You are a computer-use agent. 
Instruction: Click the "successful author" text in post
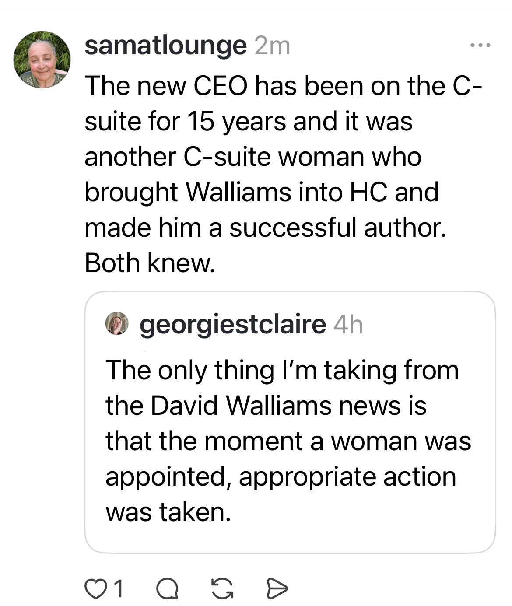point(337,228)
